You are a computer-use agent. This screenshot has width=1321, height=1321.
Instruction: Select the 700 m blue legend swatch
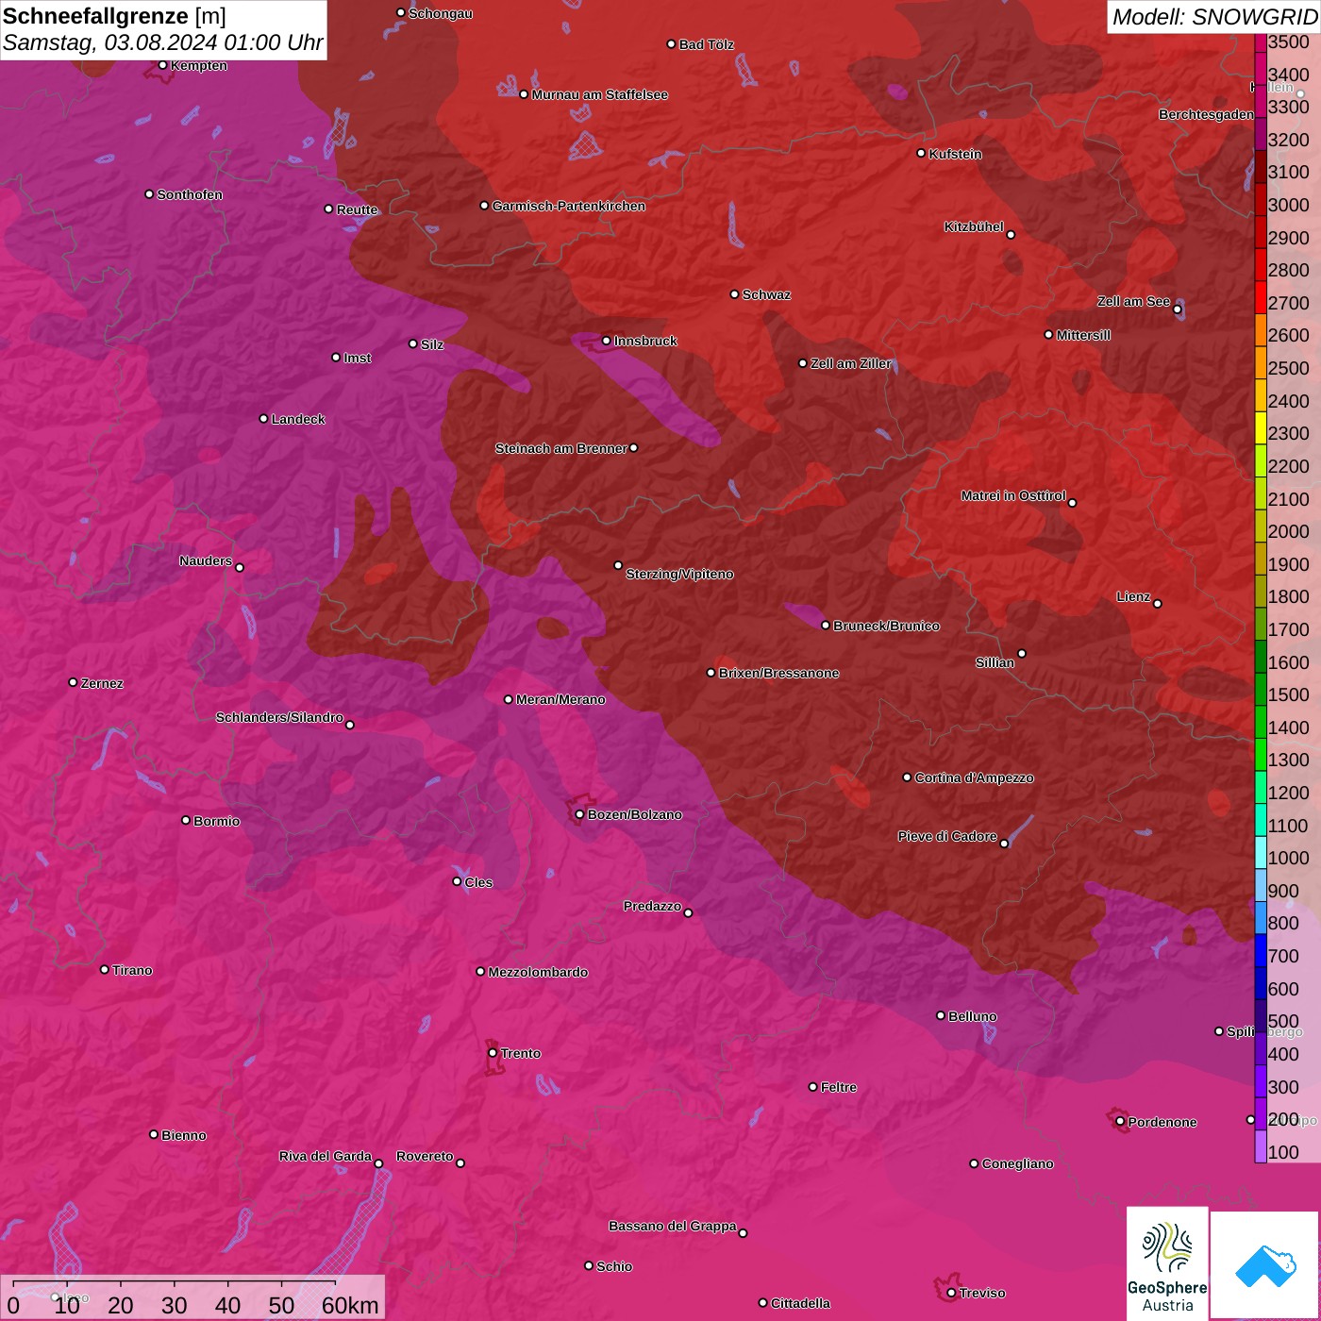(x=1261, y=951)
